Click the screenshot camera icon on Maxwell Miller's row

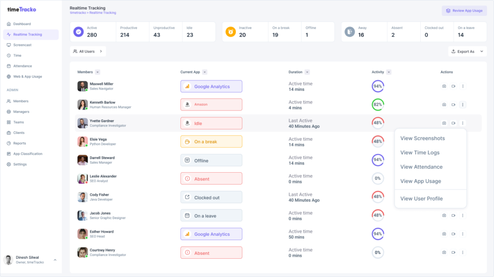click(x=443, y=86)
